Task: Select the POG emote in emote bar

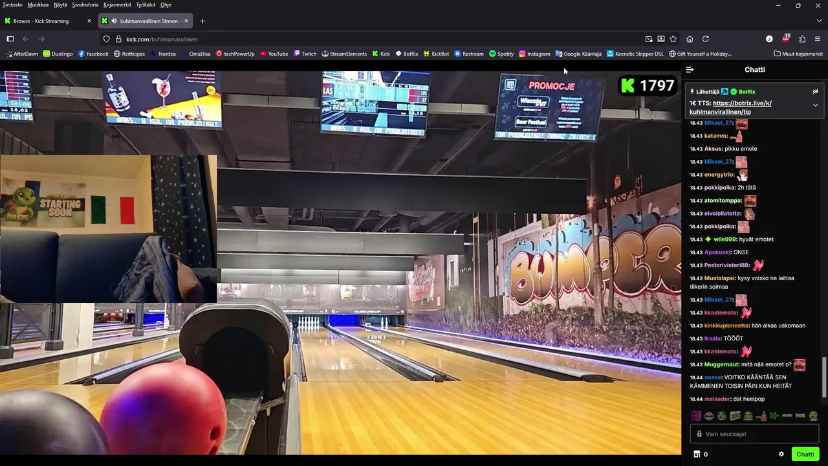Action: click(x=800, y=416)
